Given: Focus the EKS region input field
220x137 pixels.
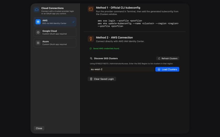Looking at the screenshot, I should (x=122, y=69).
